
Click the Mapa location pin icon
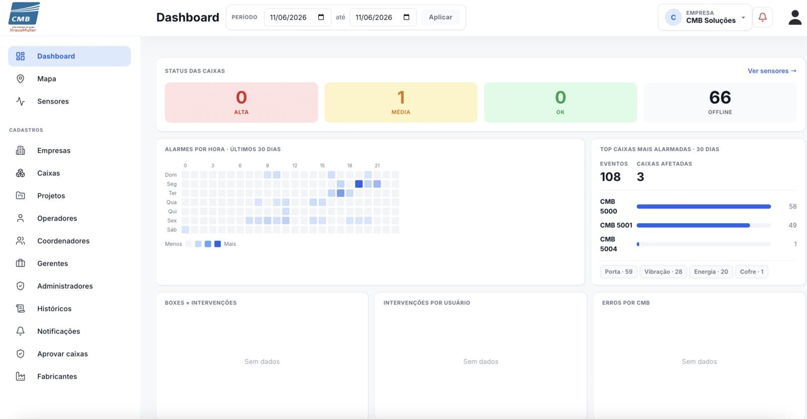tap(20, 79)
